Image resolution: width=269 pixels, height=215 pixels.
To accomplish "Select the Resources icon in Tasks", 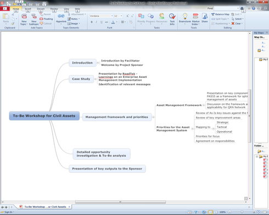I will 161,18.
